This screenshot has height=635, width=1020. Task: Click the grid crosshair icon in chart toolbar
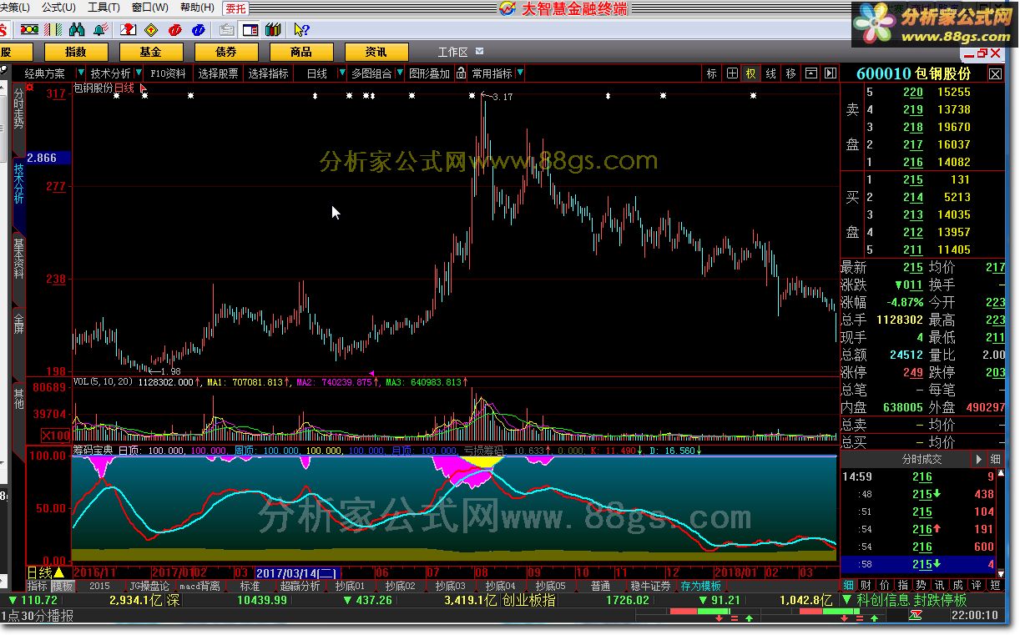pyautogui.click(x=732, y=73)
